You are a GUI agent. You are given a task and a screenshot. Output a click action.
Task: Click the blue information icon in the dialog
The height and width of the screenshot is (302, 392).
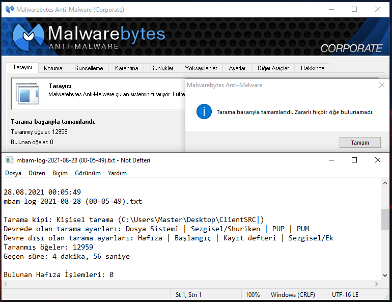pos(204,112)
